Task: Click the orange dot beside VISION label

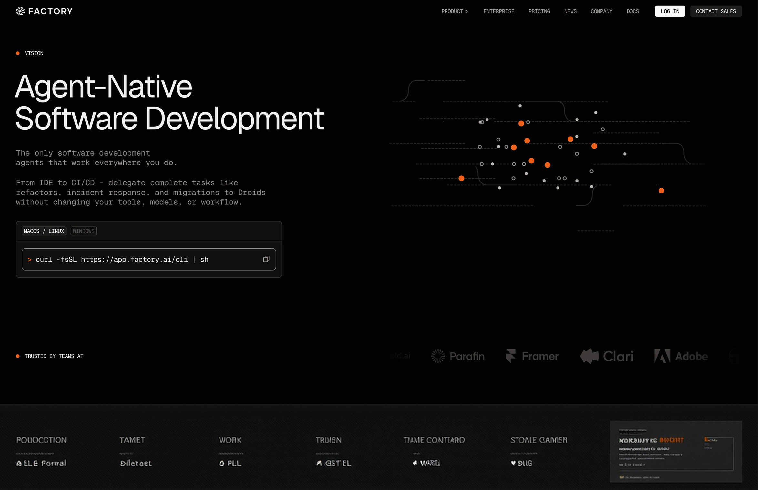Action: click(x=17, y=53)
